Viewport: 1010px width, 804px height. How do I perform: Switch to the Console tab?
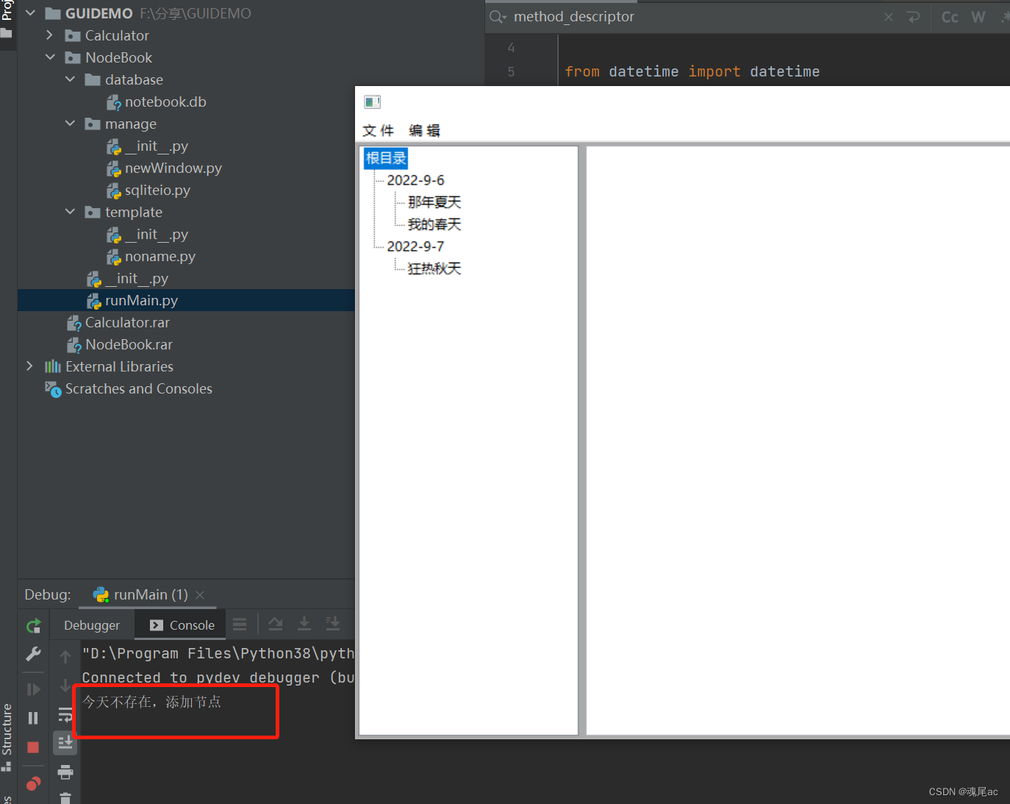[182, 625]
